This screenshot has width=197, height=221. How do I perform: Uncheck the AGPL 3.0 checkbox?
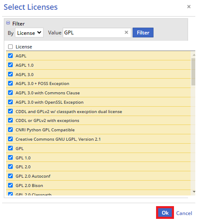(10, 74)
